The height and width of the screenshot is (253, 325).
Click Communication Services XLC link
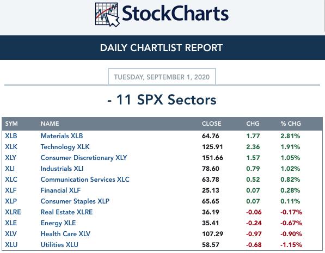[85, 180]
